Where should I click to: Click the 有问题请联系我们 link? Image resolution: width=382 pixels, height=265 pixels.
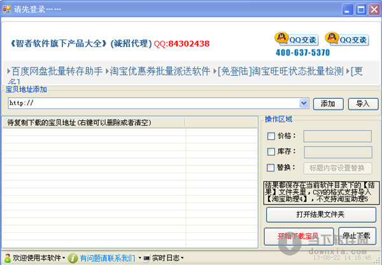pos(108,258)
